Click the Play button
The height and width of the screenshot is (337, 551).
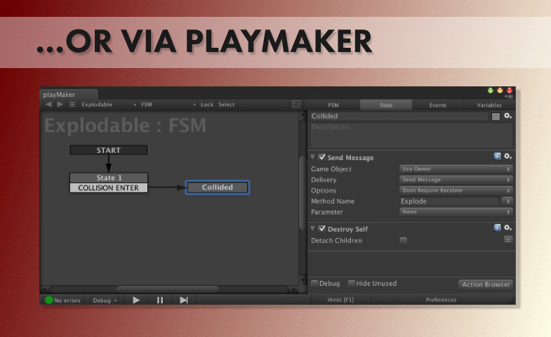tap(136, 300)
